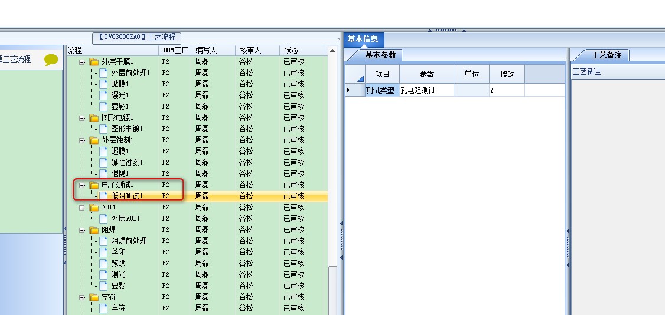Screen dimensions: 665x315
Task: Click P2 factory value in 退锡1 row
Action: click(165, 173)
